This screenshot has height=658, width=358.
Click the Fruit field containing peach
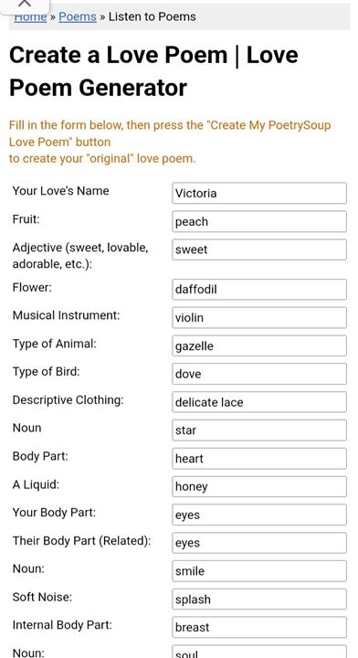259,221
